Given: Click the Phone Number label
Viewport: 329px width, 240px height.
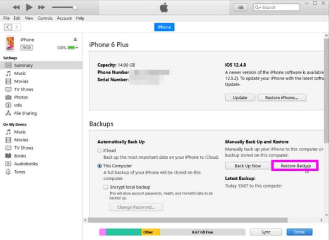Looking at the screenshot, I should [113, 72].
